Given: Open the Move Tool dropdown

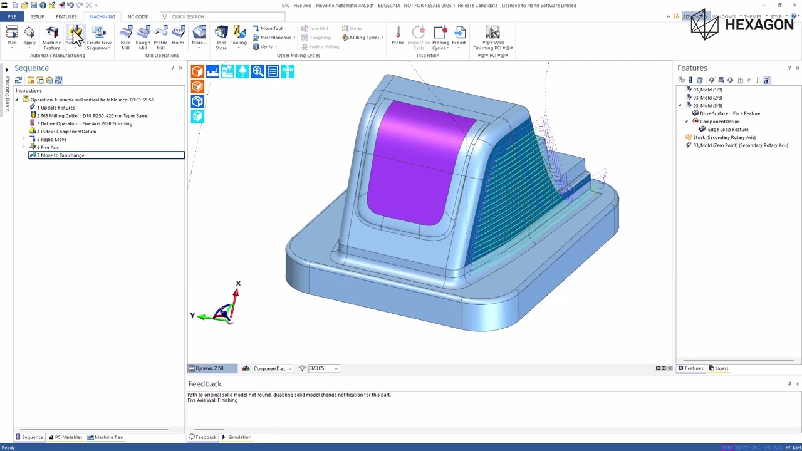Looking at the screenshot, I should pos(270,28).
